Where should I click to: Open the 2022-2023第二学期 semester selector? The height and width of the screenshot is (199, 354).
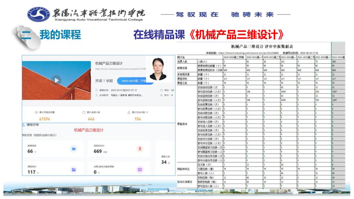pos(132,81)
